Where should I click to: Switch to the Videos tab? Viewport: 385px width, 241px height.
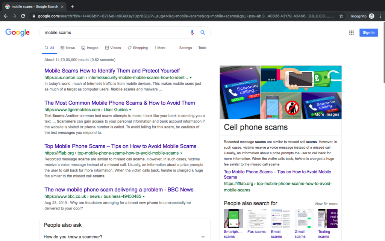coord(113,48)
